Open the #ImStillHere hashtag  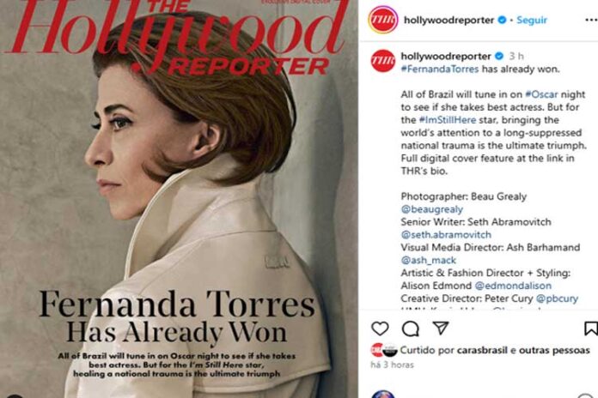tap(448, 120)
